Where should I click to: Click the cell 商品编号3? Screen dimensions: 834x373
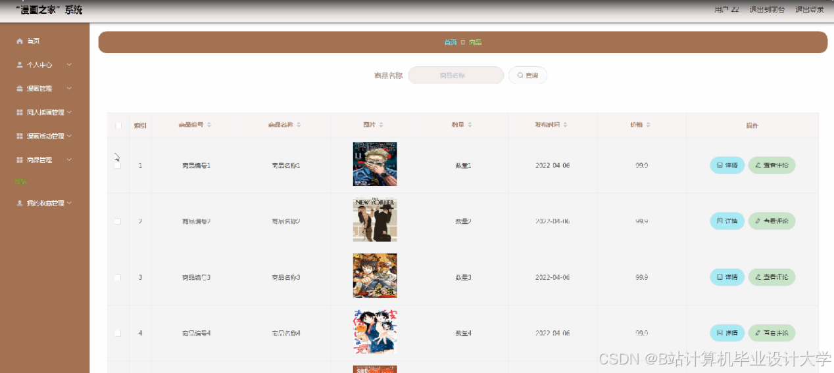(x=196, y=277)
